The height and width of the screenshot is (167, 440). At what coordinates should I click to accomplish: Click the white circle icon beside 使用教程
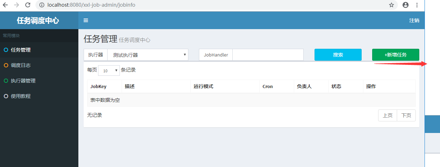(6, 96)
